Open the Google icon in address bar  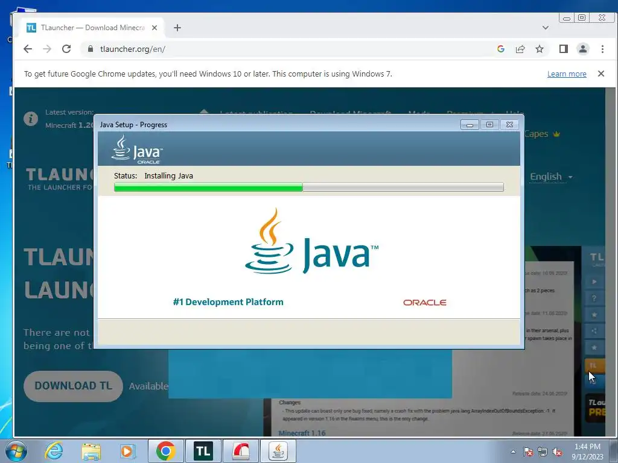pyautogui.click(x=500, y=49)
